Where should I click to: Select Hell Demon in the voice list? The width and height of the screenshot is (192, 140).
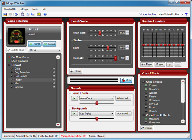click(21, 76)
